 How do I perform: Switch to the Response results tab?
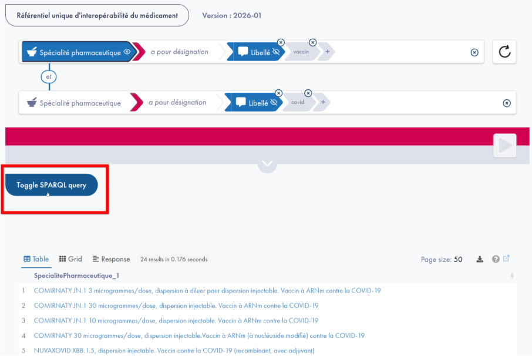pos(112,259)
